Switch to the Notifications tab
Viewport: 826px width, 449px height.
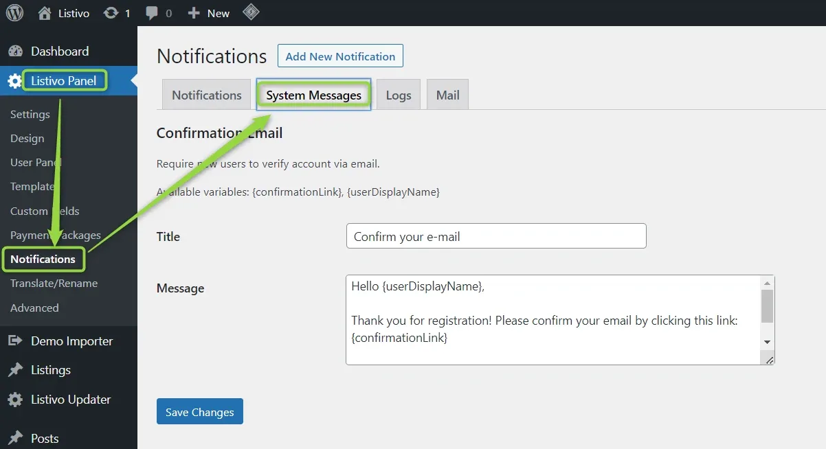click(x=207, y=95)
